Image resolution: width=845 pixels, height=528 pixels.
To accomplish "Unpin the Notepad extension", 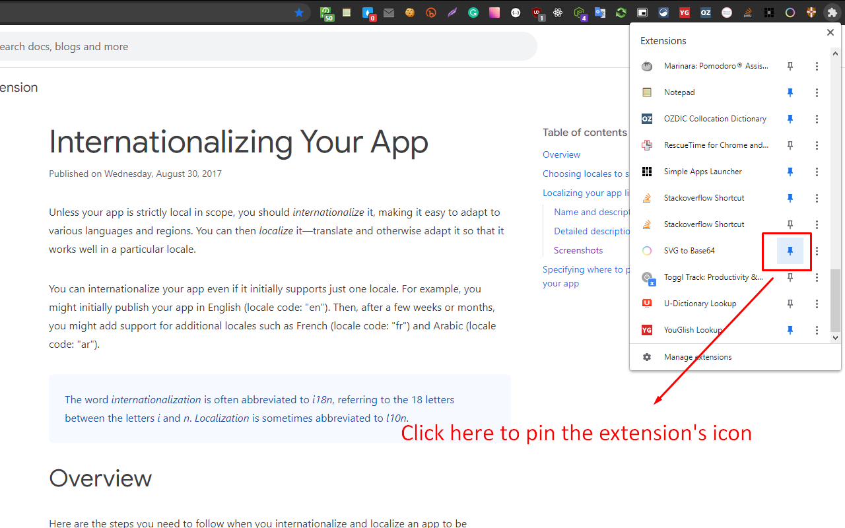I will pos(790,92).
